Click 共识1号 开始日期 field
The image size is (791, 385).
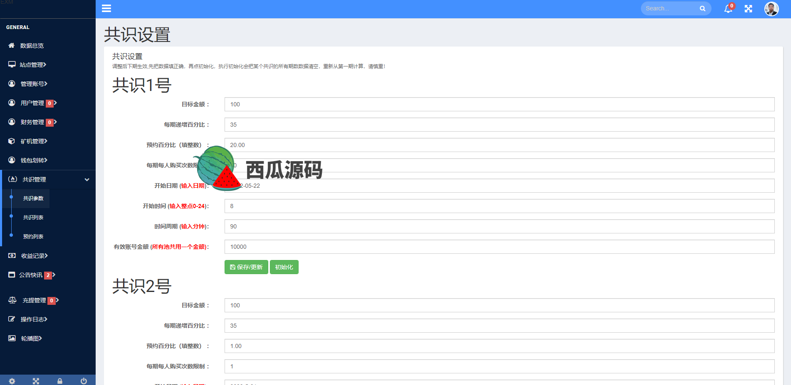[x=499, y=186]
